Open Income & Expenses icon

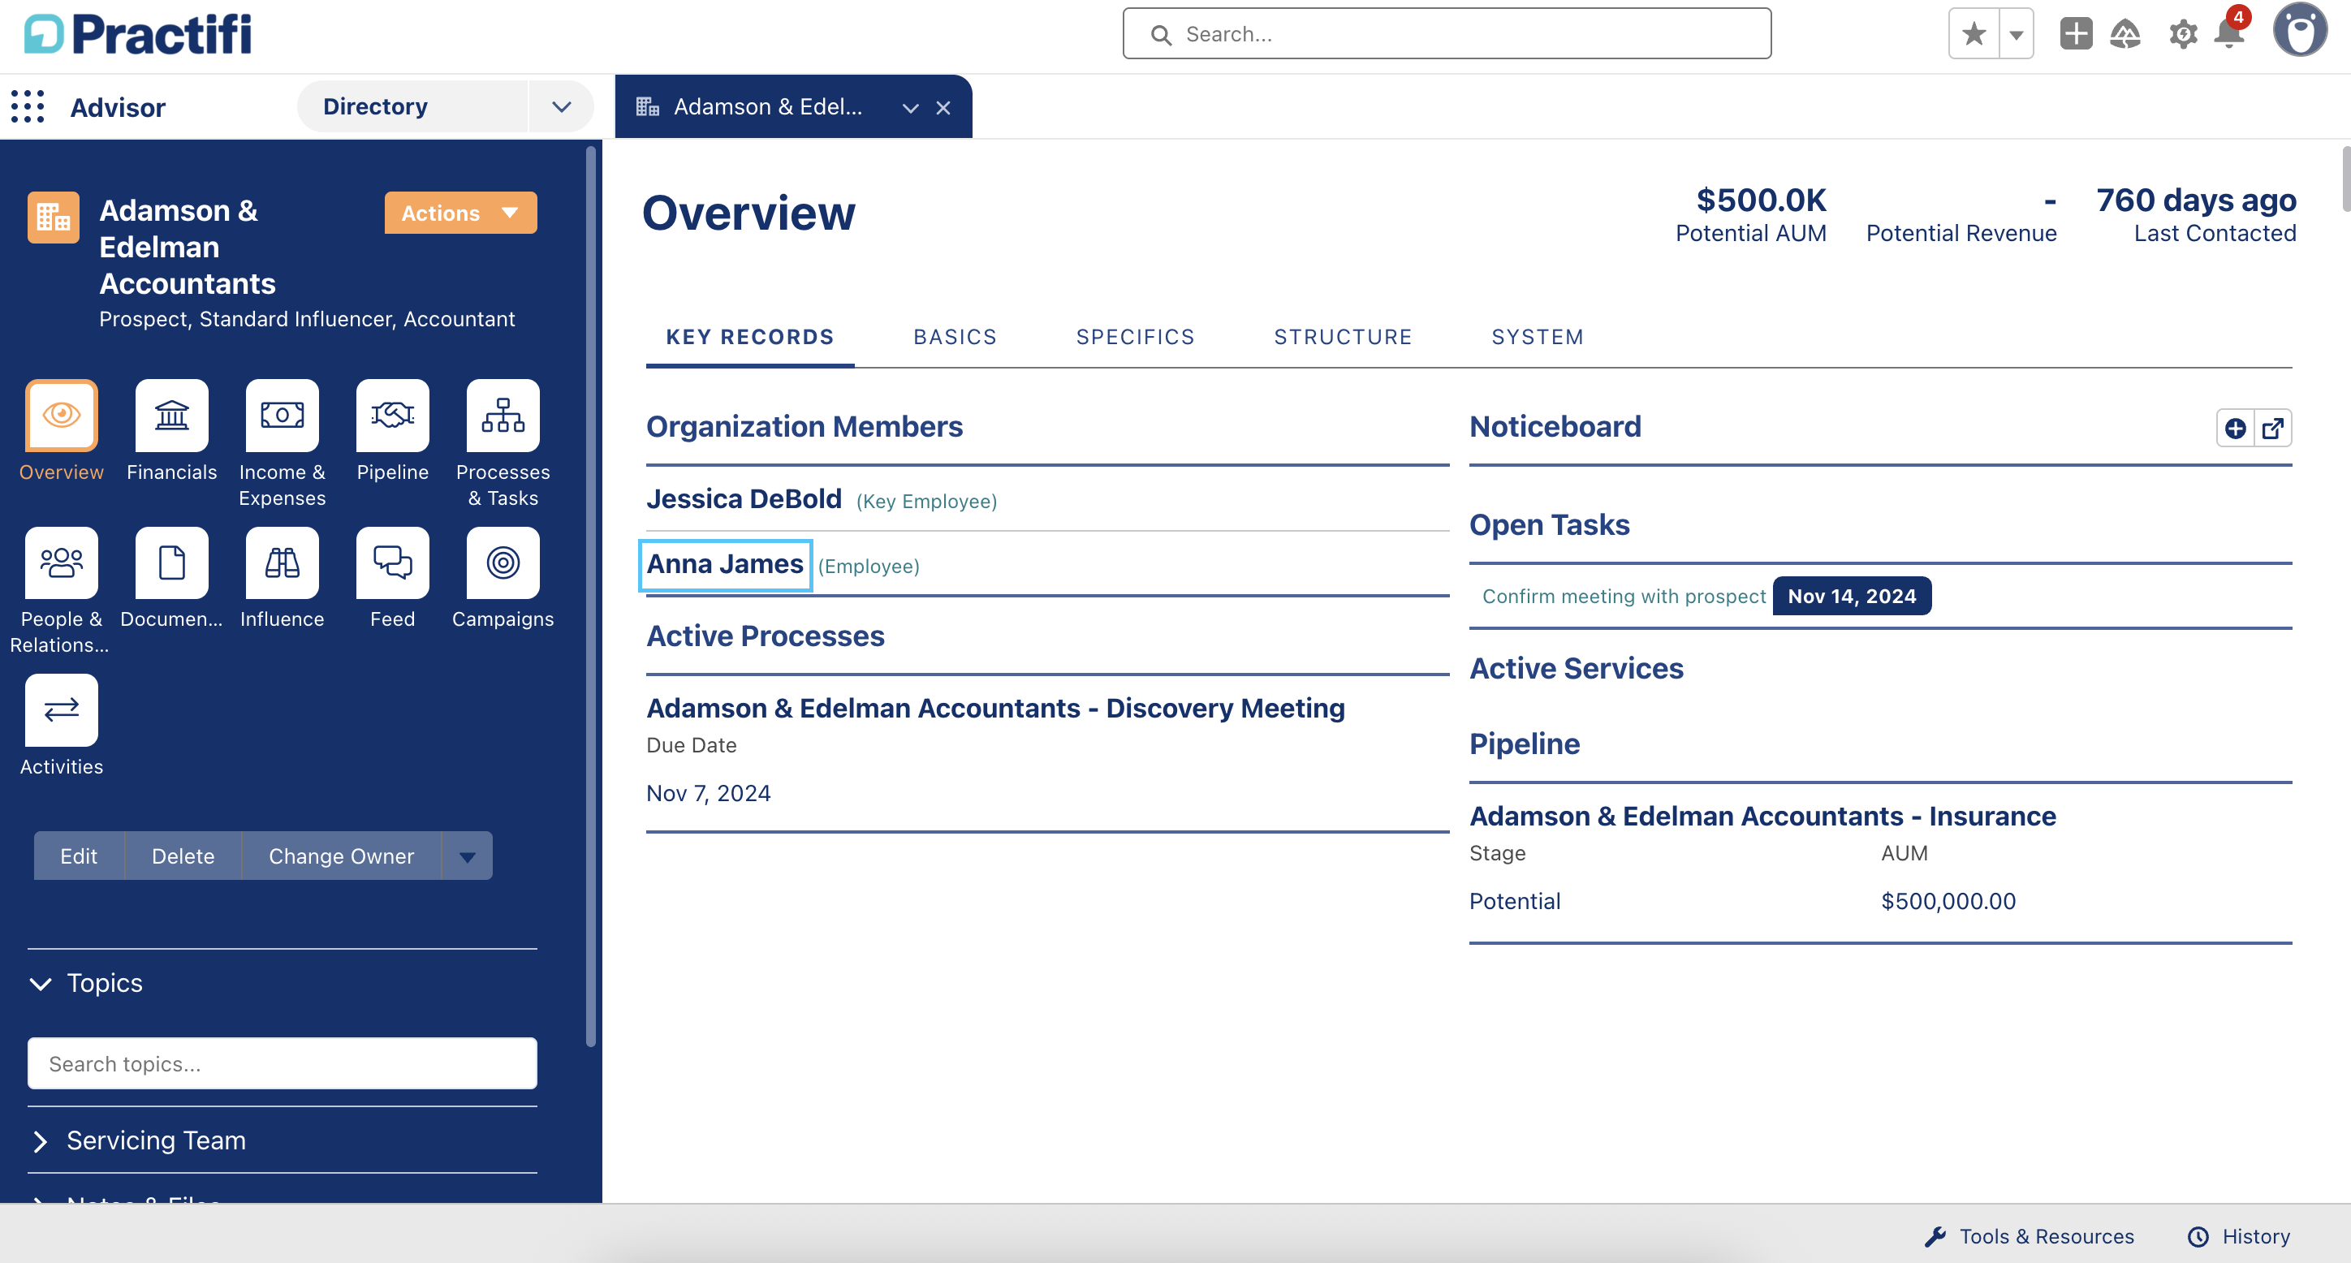coord(282,416)
